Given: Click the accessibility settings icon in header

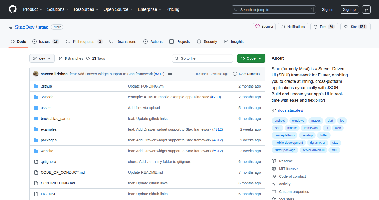Looking at the screenshot, I should pos(366,9).
